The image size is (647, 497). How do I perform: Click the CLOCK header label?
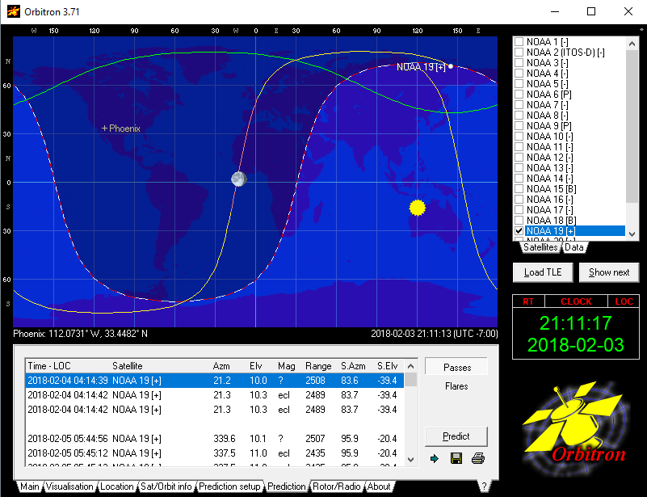click(576, 301)
